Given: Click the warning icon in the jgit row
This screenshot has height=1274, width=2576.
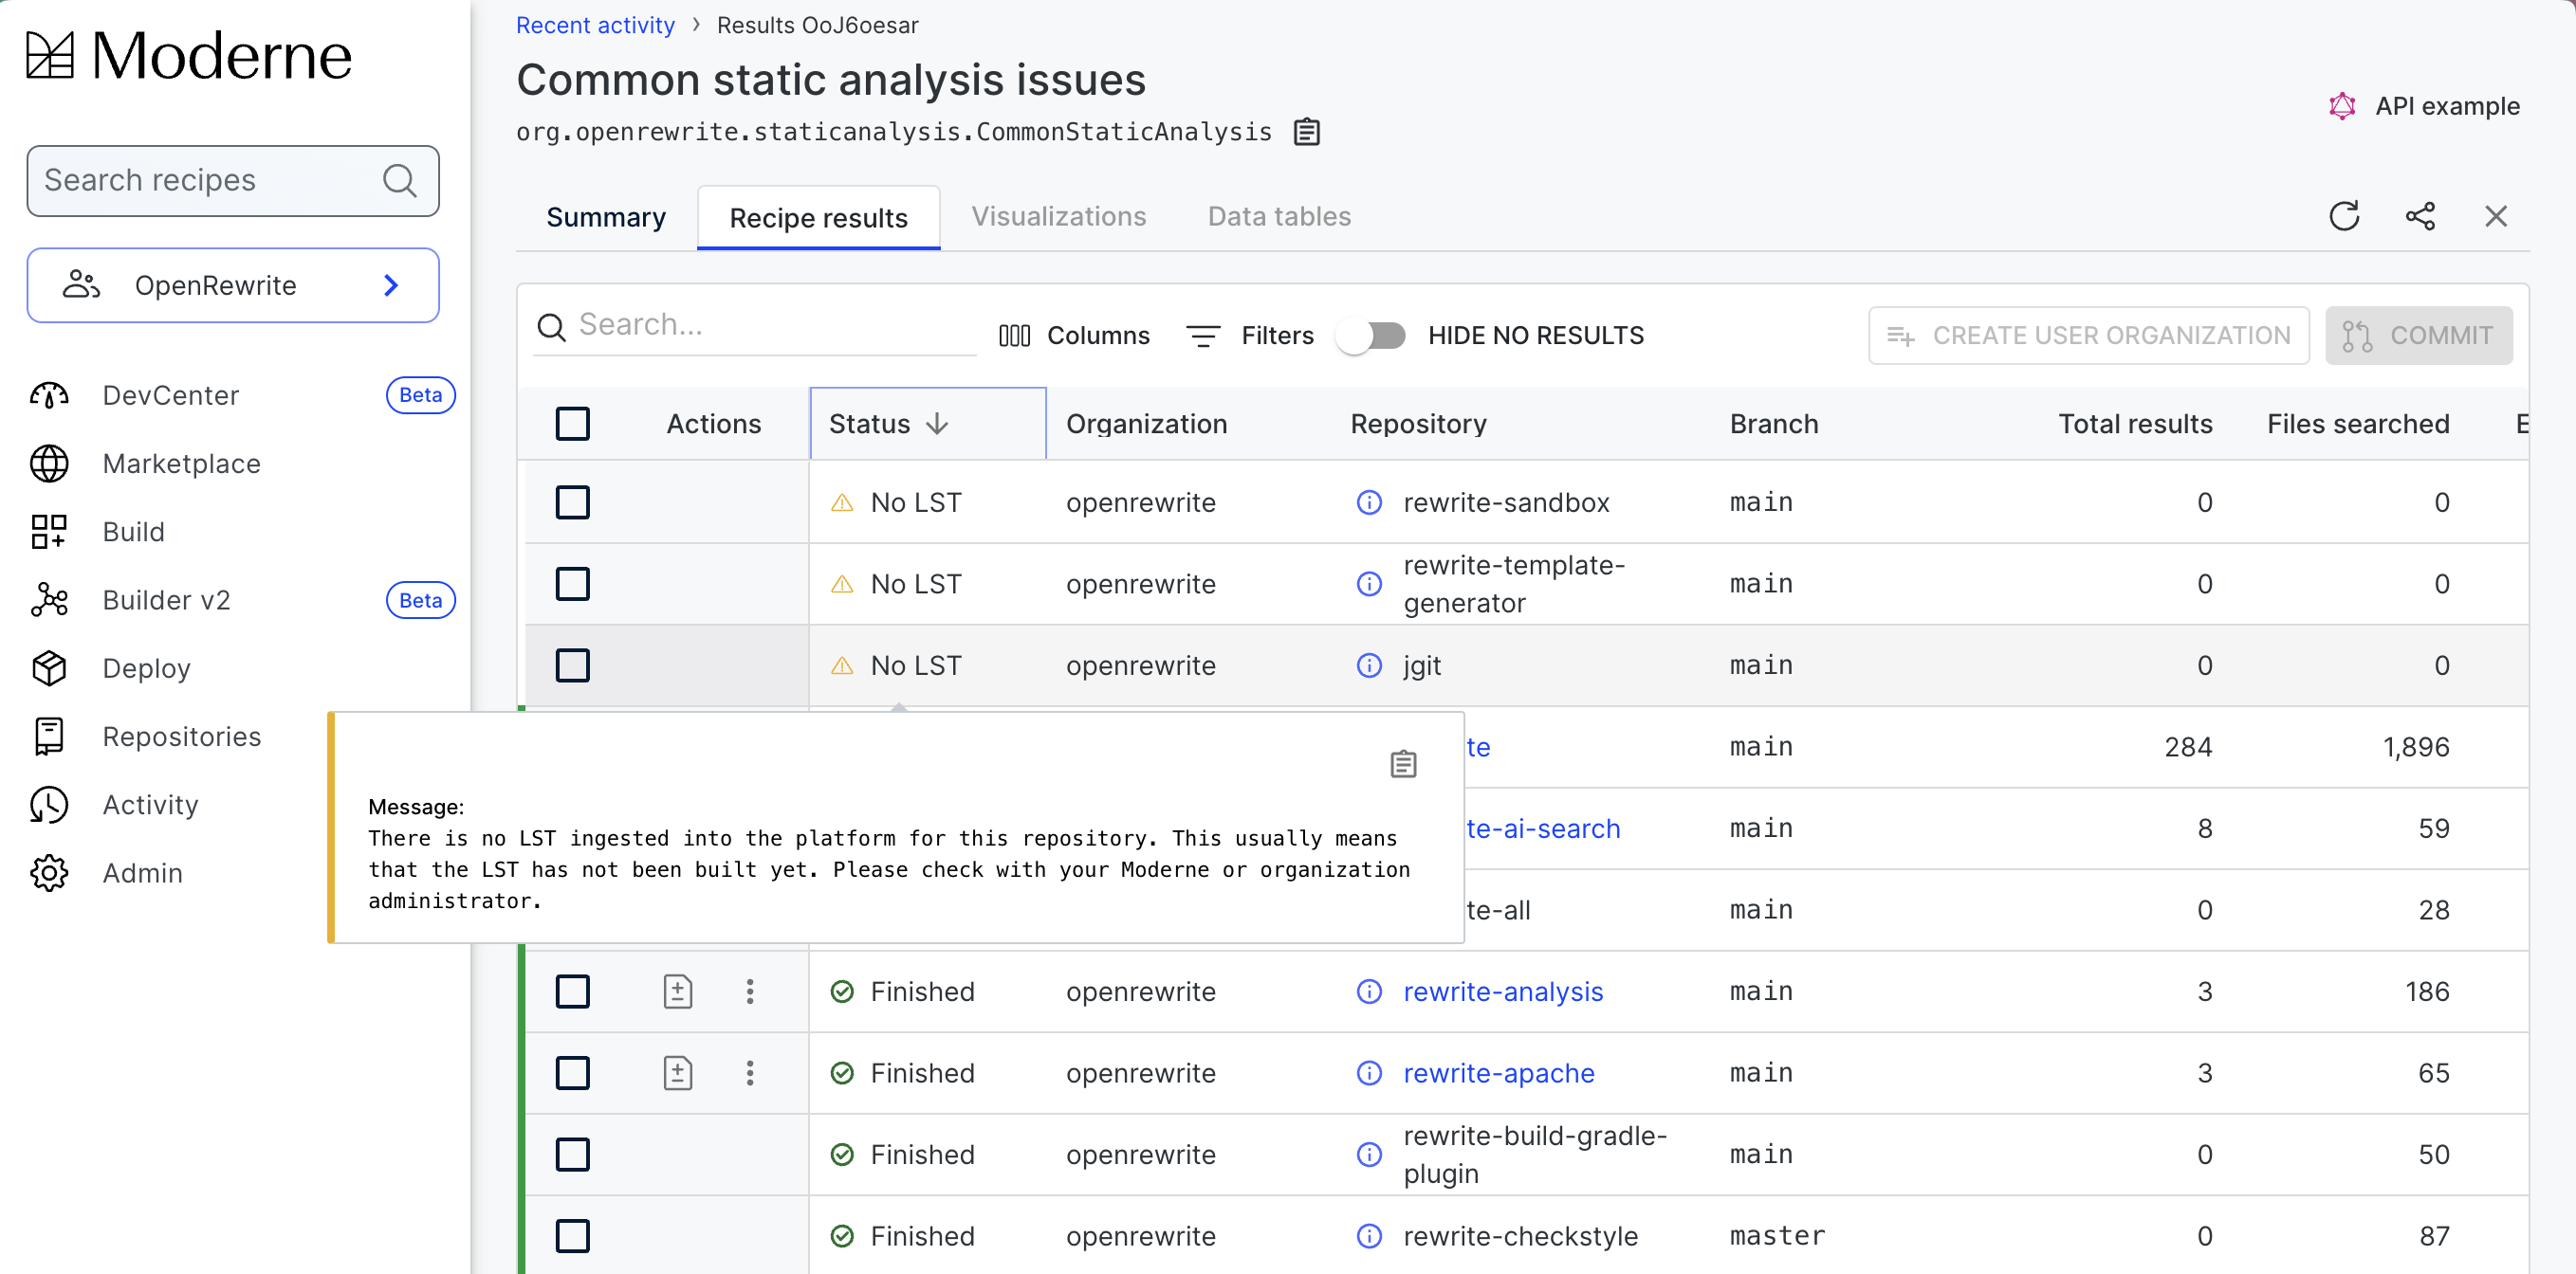Looking at the screenshot, I should pos(842,665).
